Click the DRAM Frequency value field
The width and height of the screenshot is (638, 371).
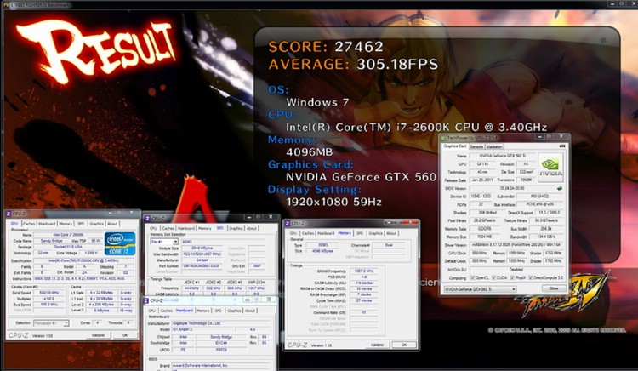364,271
